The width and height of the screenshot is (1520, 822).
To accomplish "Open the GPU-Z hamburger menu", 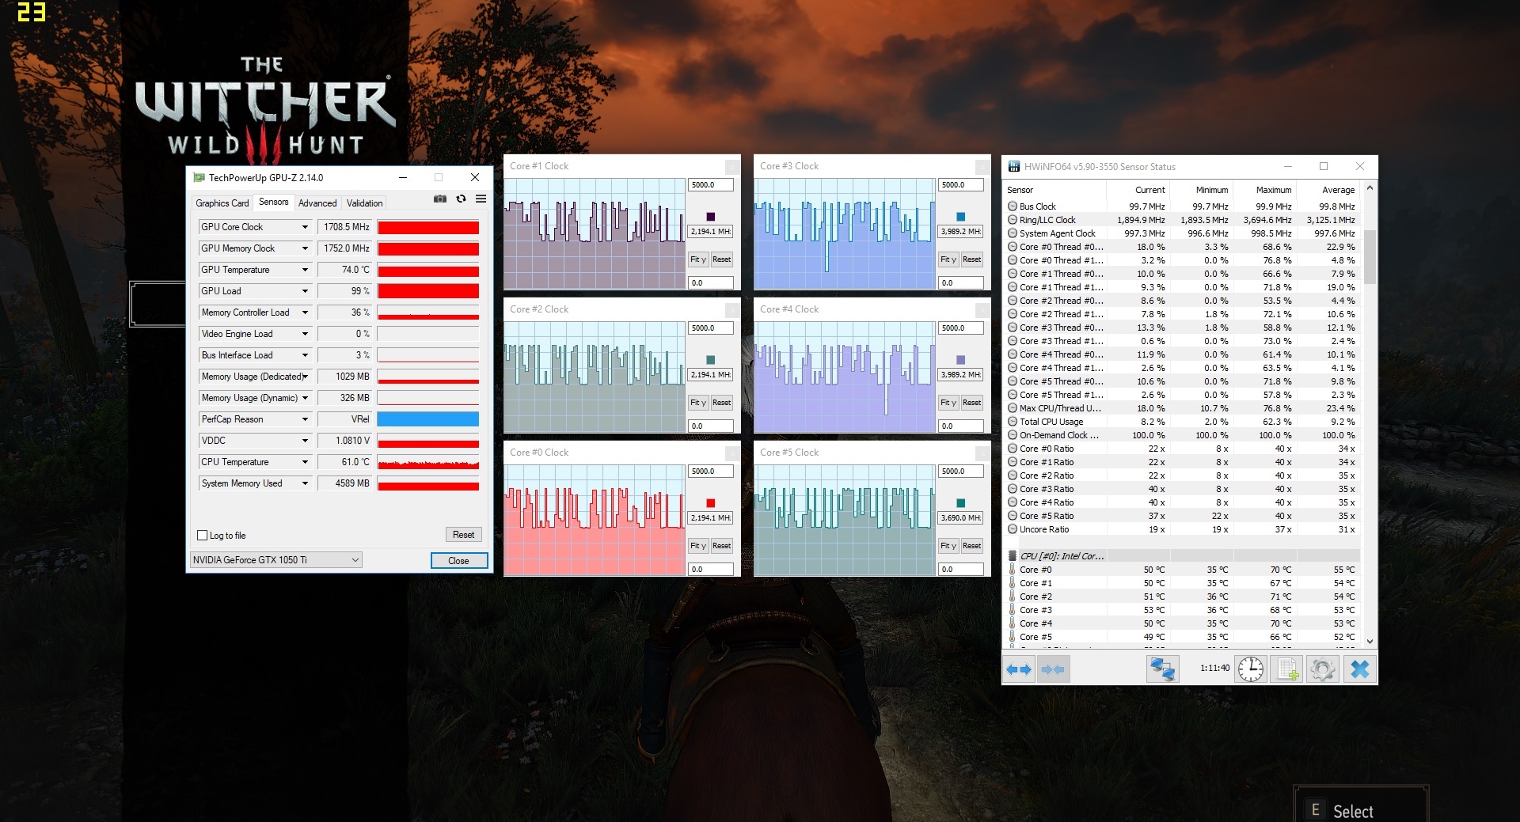I will coord(481,199).
